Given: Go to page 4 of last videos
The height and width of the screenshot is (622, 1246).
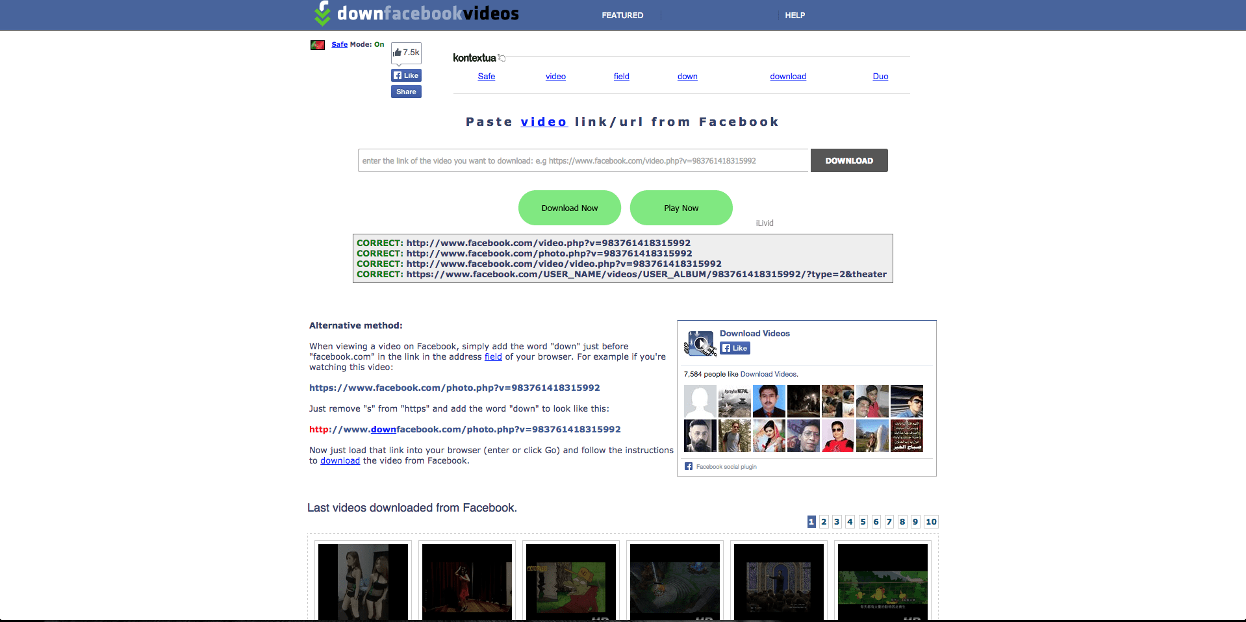Looking at the screenshot, I should point(850,521).
